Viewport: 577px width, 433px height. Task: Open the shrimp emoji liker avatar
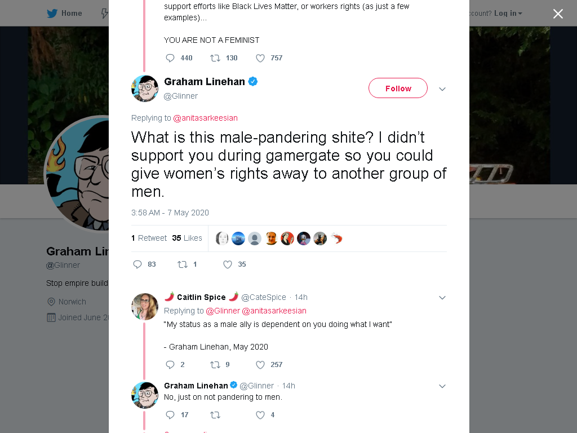[x=336, y=238]
